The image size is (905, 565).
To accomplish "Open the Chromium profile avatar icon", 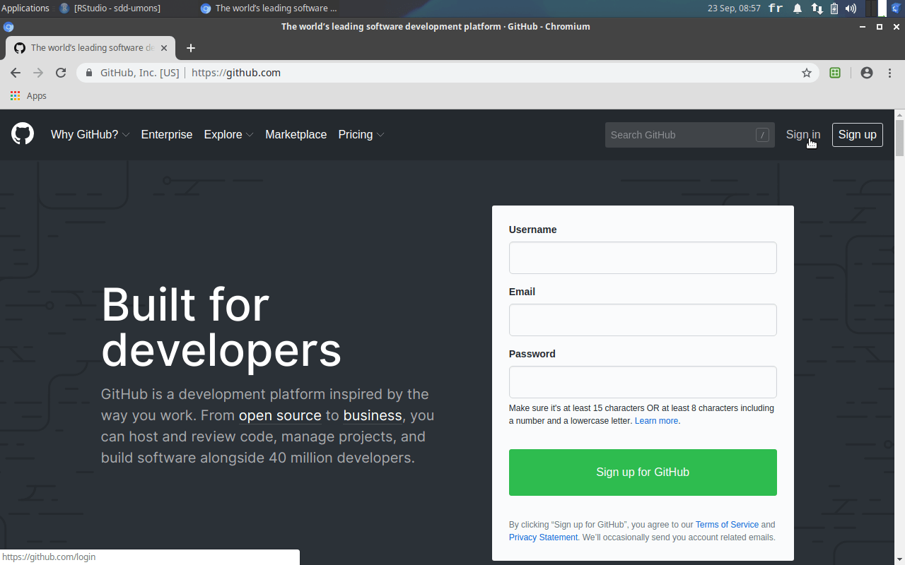I will (x=867, y=73).
